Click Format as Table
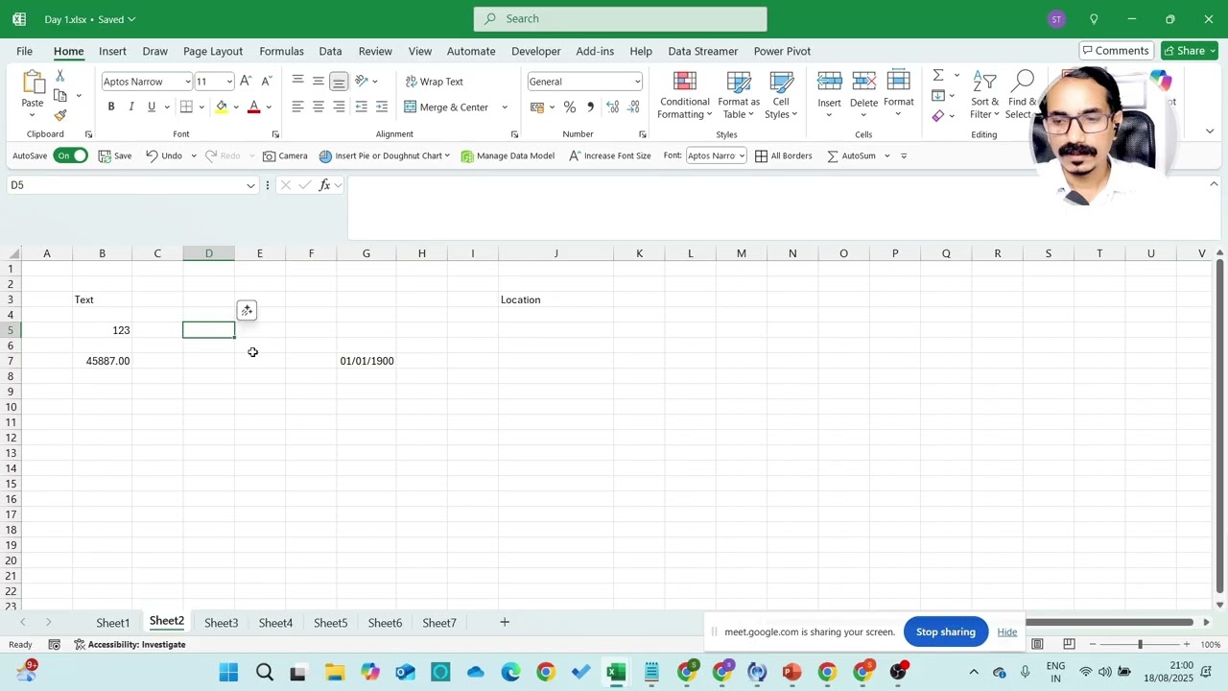The height and width of the screenshot is (691, 1228). click(739, 95)
